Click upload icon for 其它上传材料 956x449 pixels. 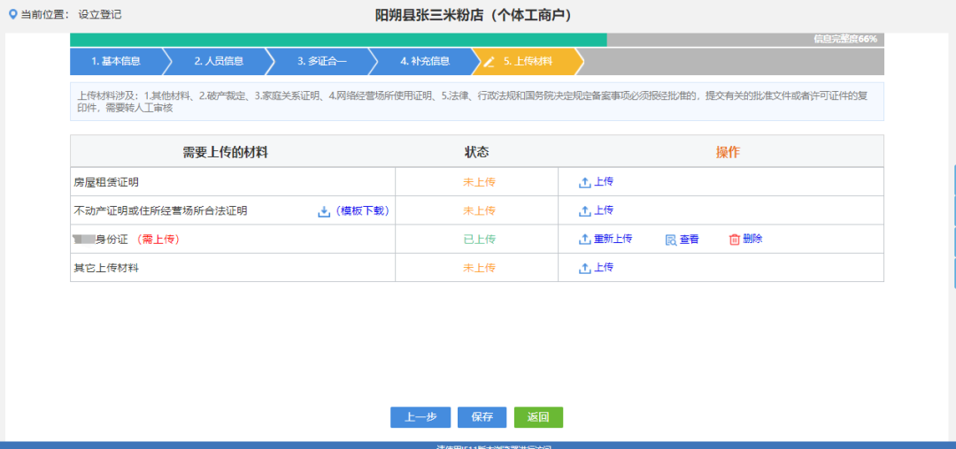coord(584,268)
